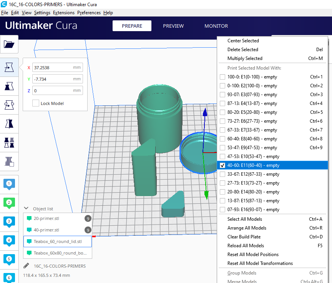Image resolution: width=332 pixels, height=283 pixels.
Task: Click the X coordinate input field
Action: coord(57,67)
